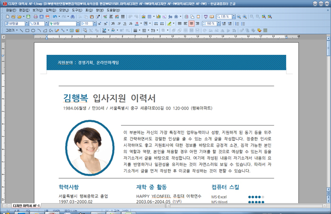Click the special character (※) icon

(x=176, y=17)
